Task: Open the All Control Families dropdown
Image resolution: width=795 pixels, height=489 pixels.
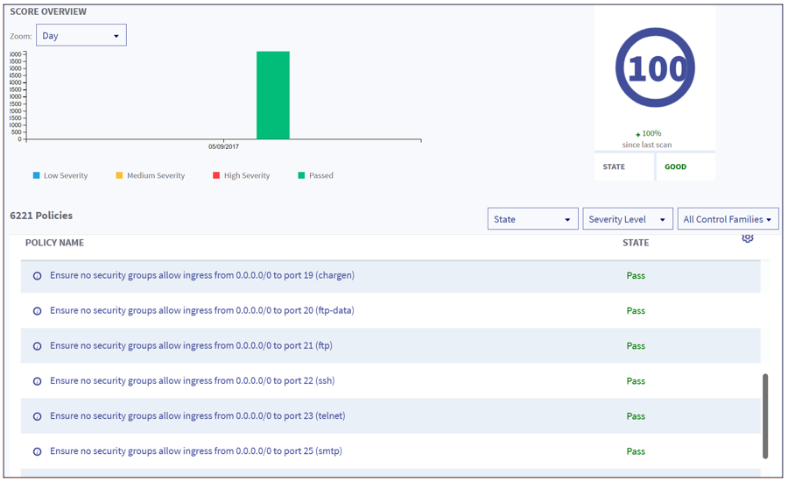Action: (728, 219)
